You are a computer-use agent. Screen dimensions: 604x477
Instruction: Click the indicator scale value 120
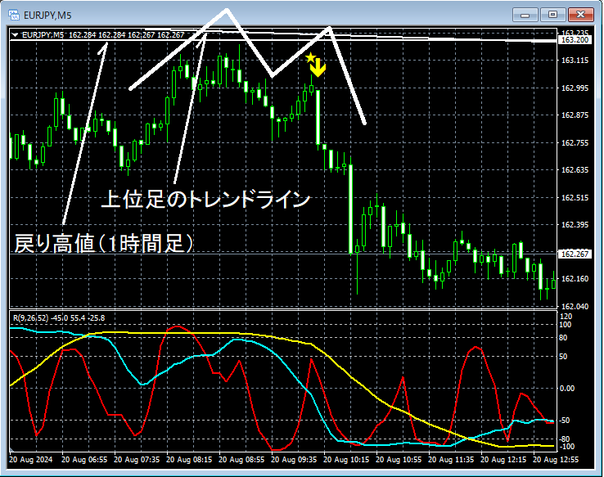tap(566, 317)
